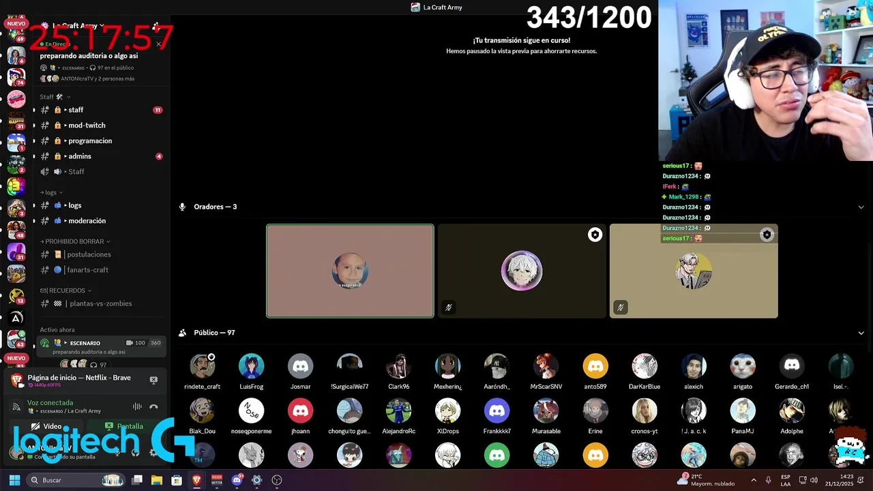Viewport: 873px width, 491px height.
Task: Open Frankkkk7 audience avatar
Action: (497, 411)
